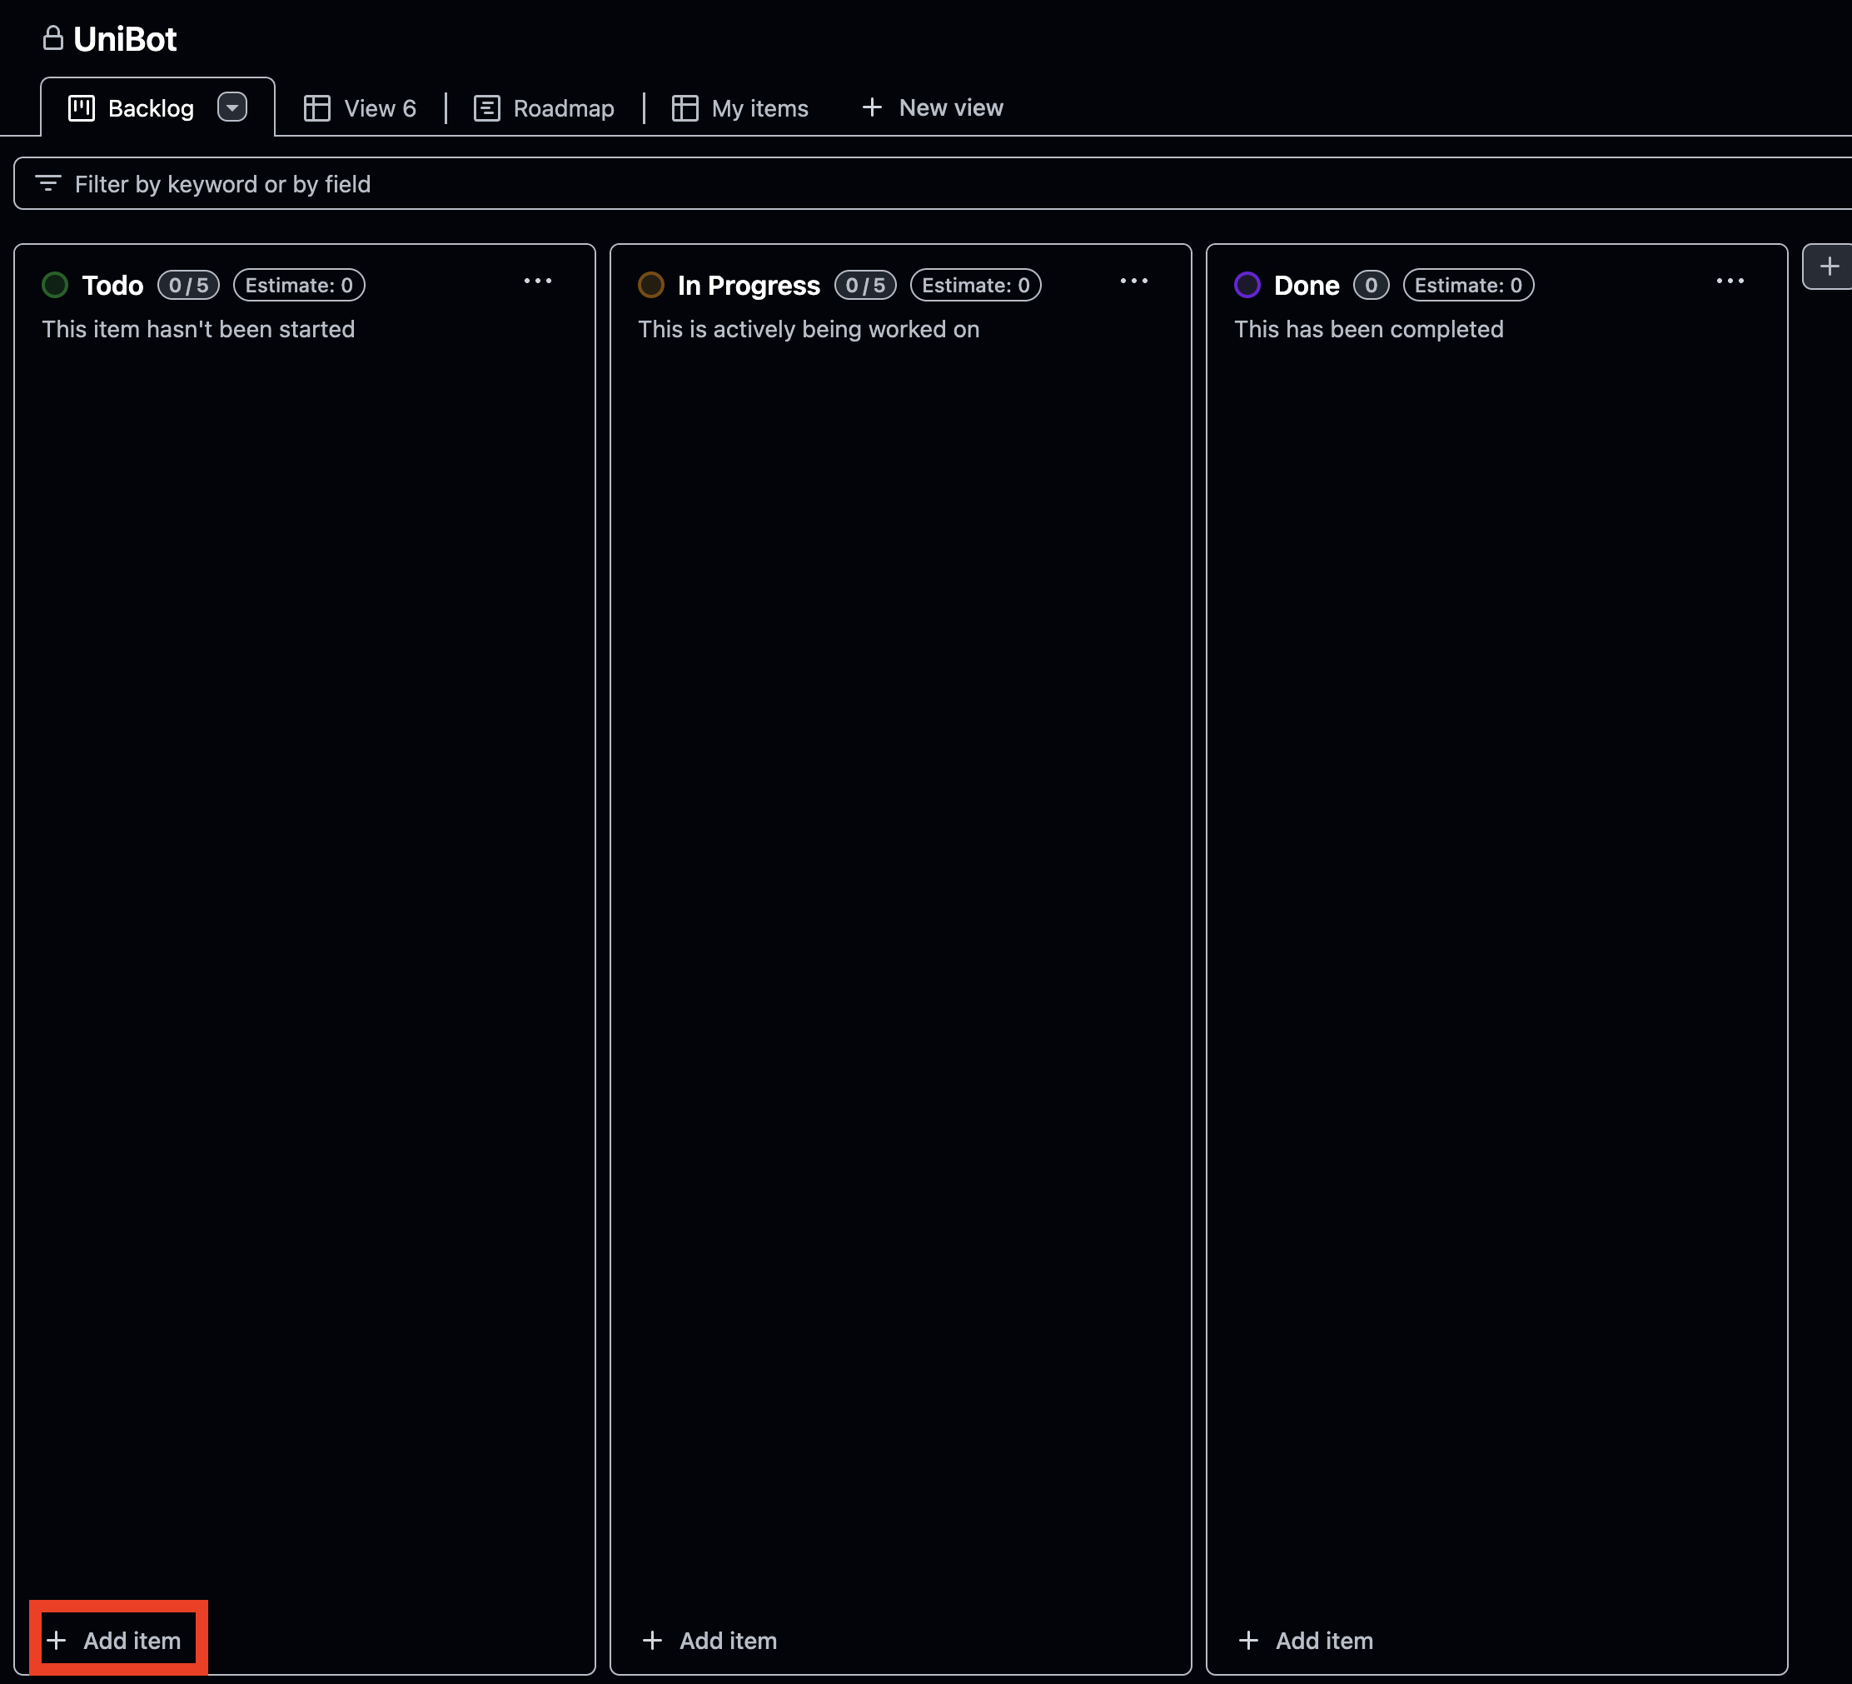Viewport: 1852px width, 1684px height.
Task: Click the board icon on Backlog tab
Action: (82, 108)
